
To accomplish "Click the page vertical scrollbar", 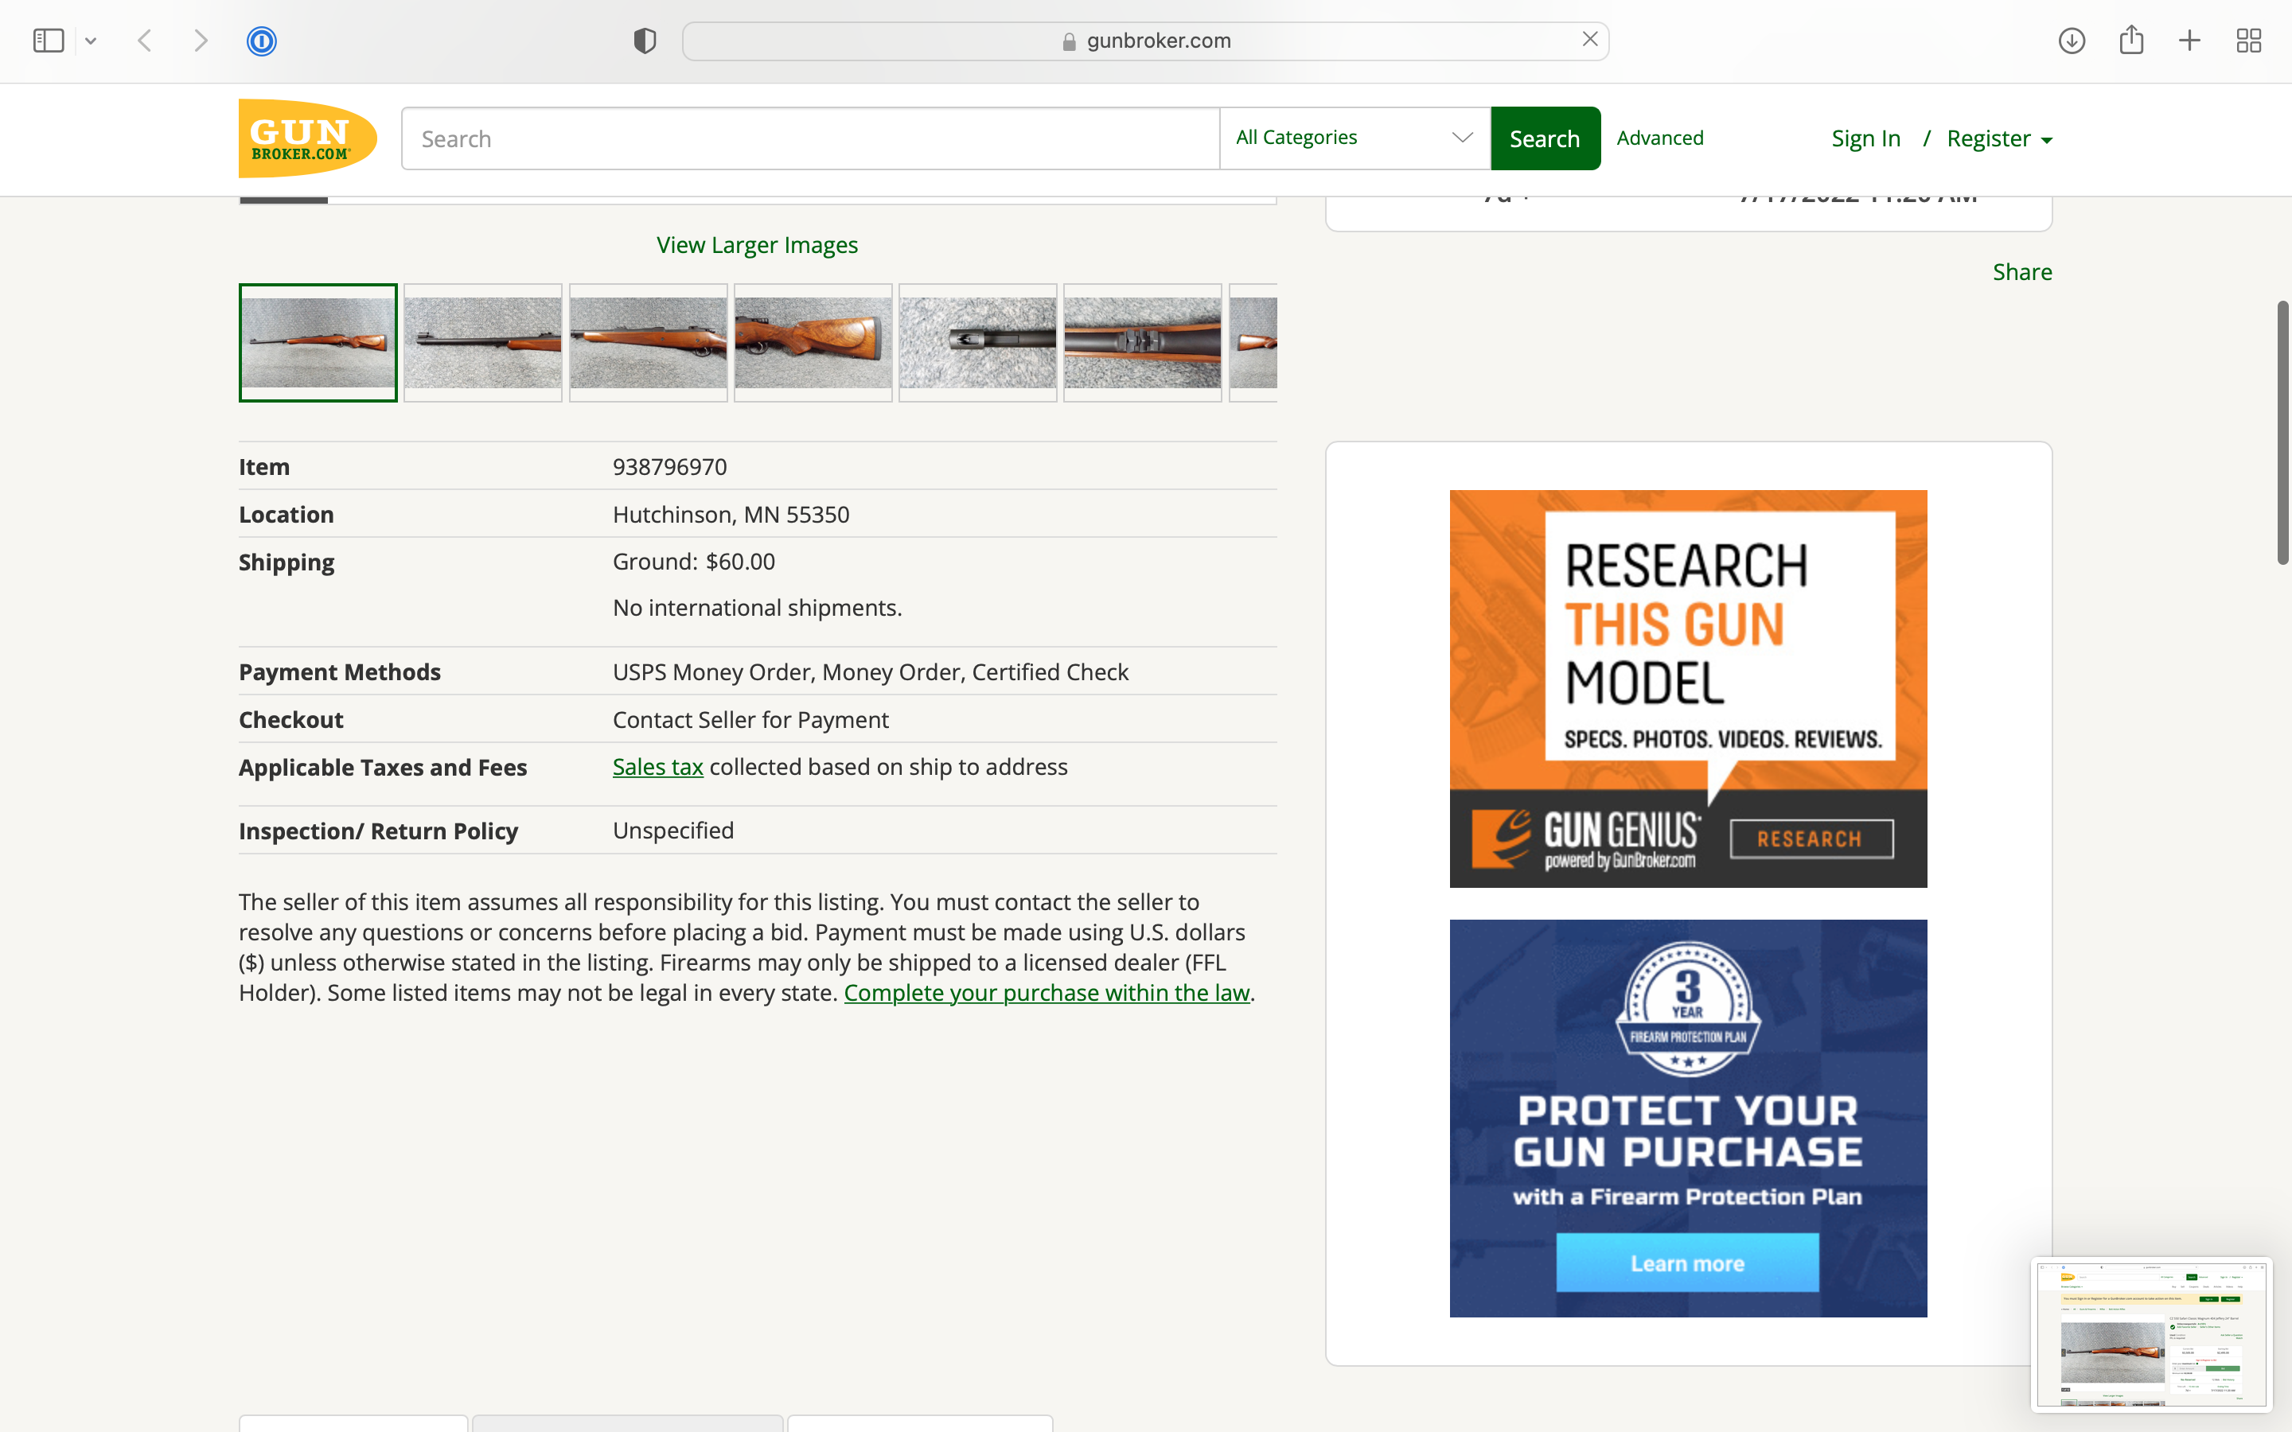I will click(2282, 433).
